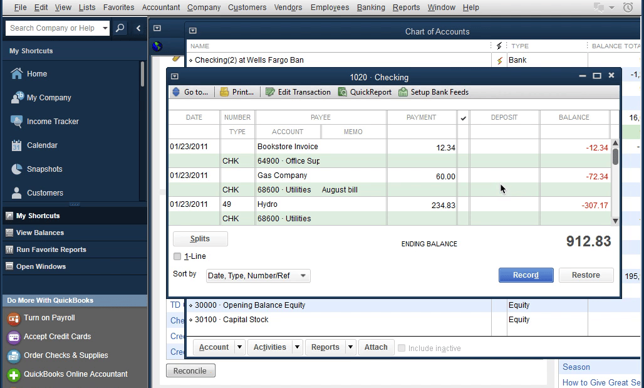The width and height of the screenshot is (644, 388).
Task: Click the Restore button
Action: [x=586, y=275]
